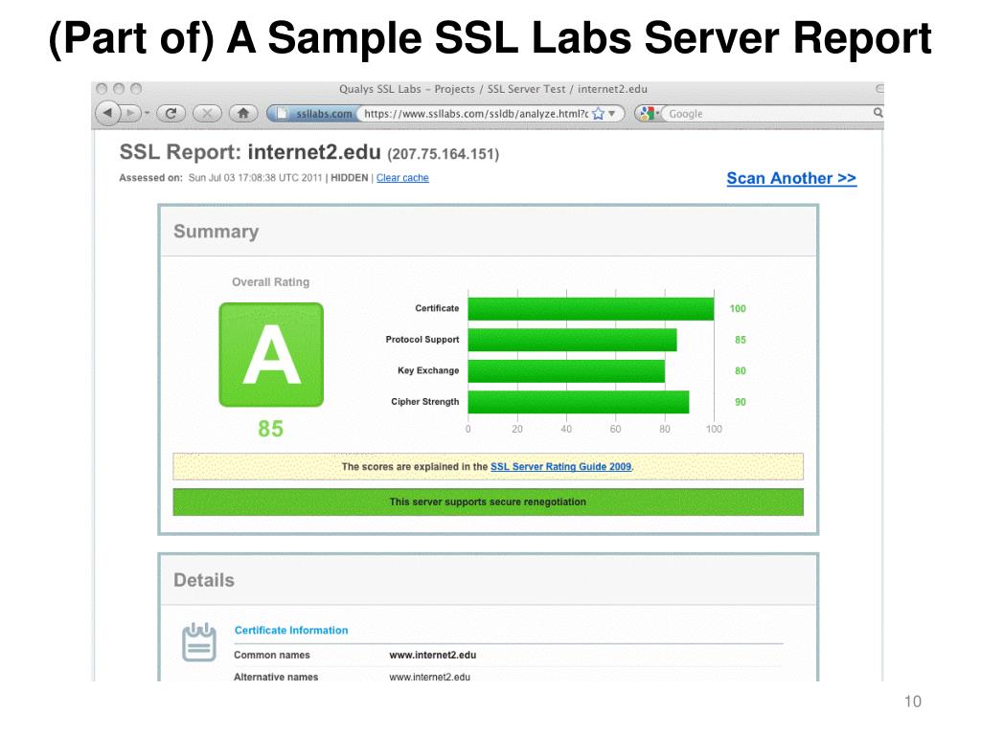Click the search magnifier icon
The width and height of the screenshot is (981, 735).
click(878, 113)
